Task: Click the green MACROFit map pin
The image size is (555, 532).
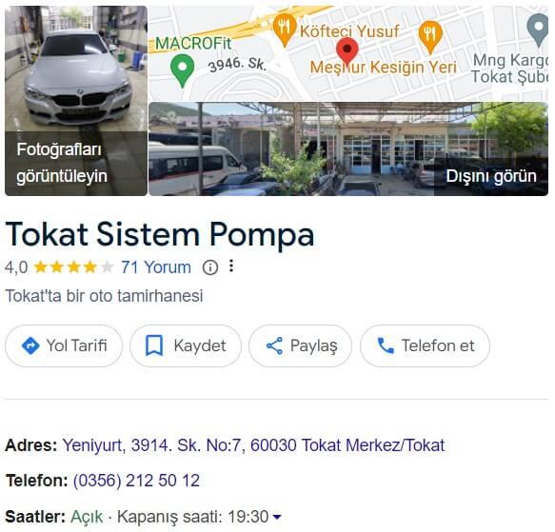Action: pyautogui.click(x=184, y=70)
